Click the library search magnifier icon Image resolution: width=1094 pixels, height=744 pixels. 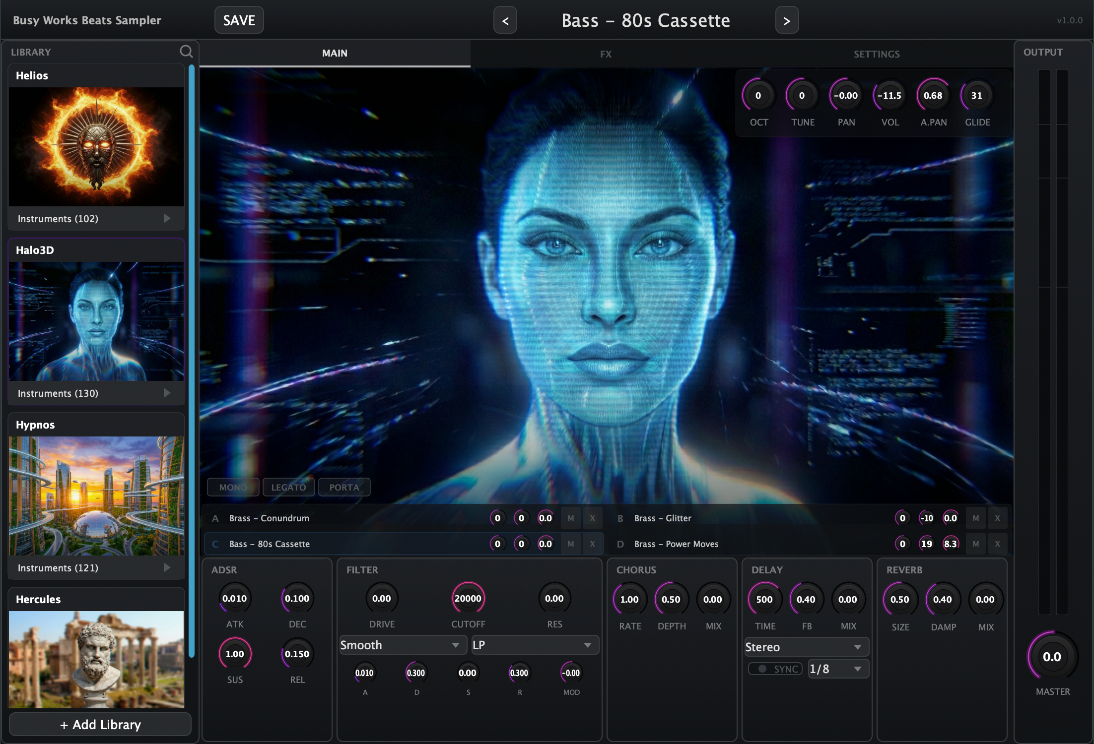click(x=186, y=52)
